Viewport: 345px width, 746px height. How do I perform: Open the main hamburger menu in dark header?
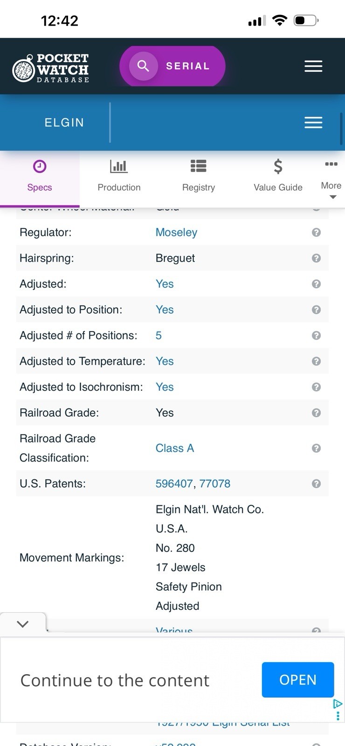[313, 66]
